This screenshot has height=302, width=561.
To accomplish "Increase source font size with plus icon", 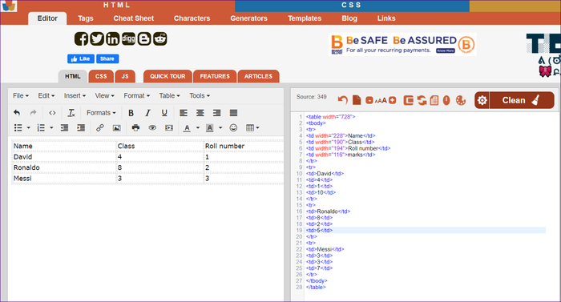I will coord(393,101).
